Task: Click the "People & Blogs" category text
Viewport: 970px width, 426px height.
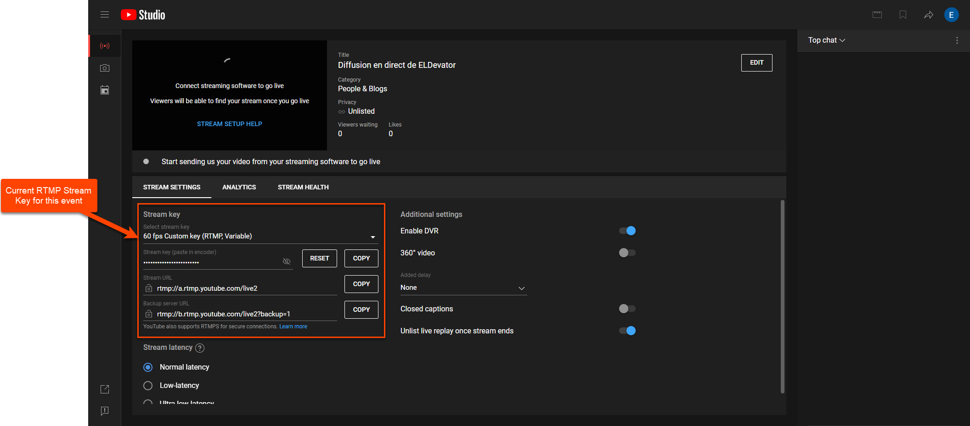Action: coord(362,89)
